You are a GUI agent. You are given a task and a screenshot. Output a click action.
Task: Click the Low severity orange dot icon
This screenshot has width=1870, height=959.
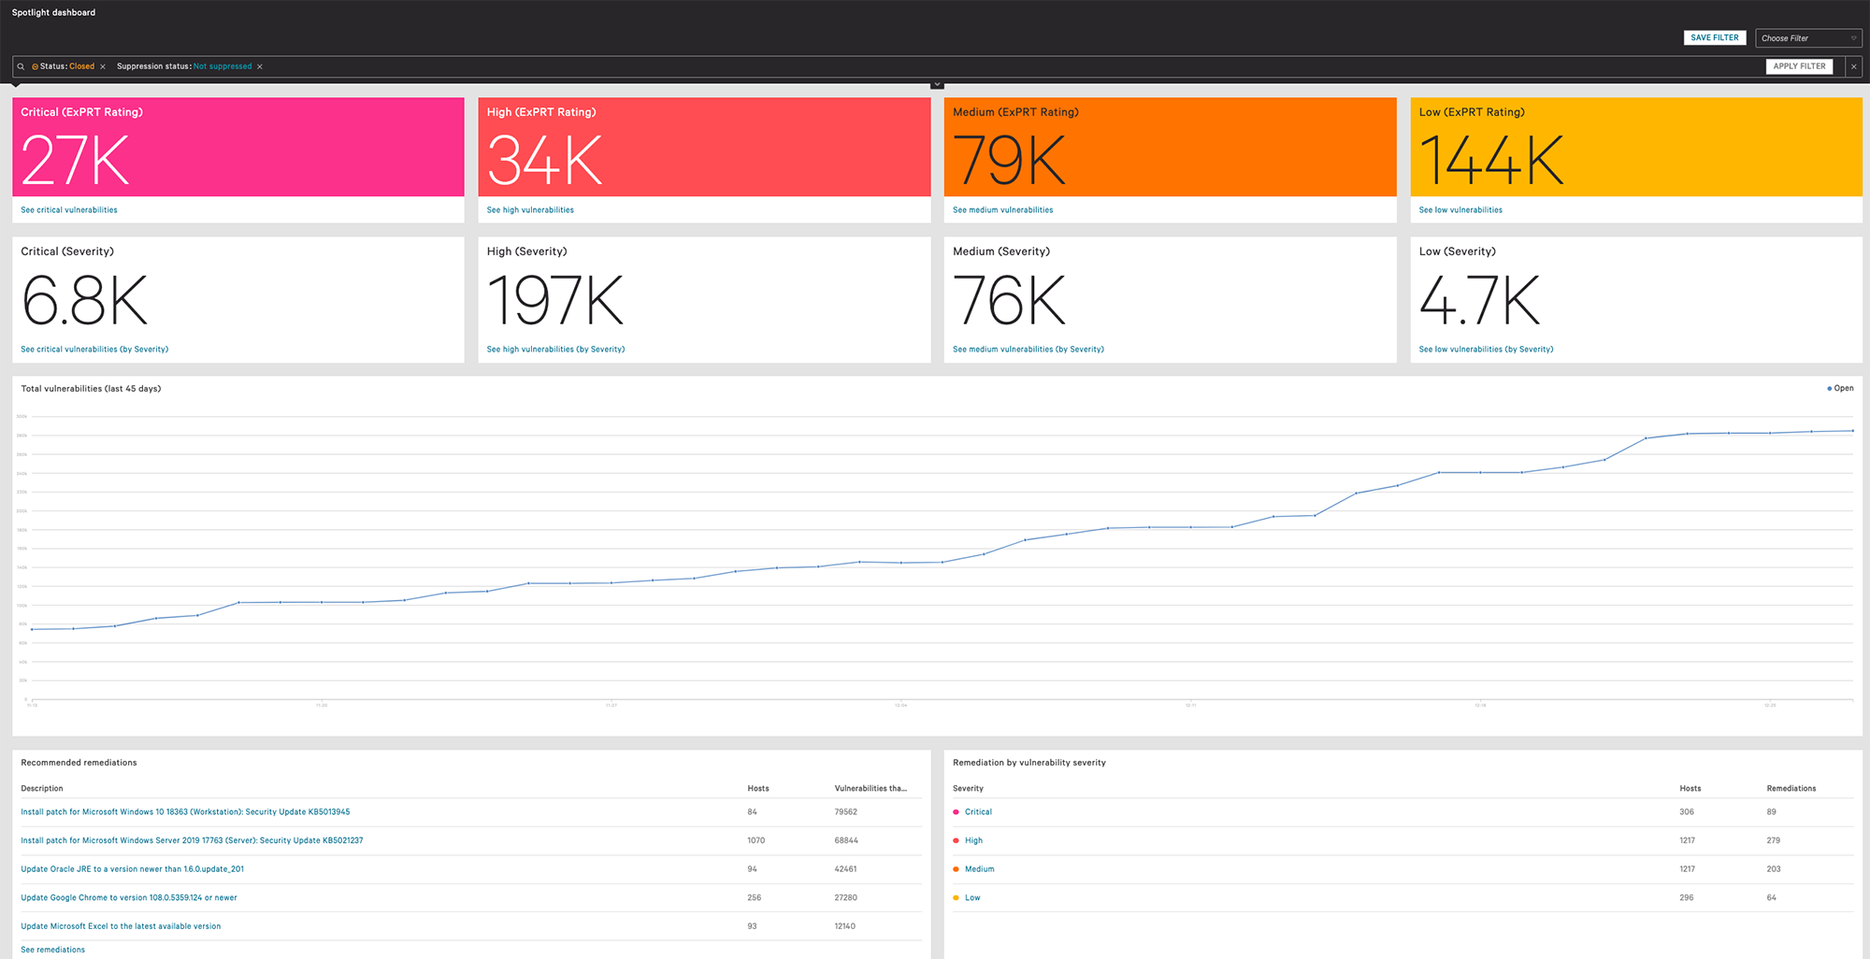(x=956, y=897)
